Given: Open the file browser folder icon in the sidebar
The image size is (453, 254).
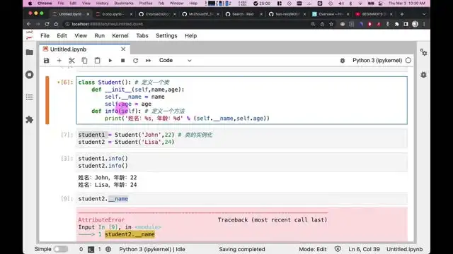Looking at the screenshot, I should 30,52.
